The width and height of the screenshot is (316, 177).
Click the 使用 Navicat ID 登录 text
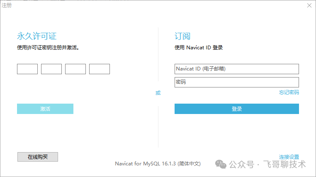click(199, 48)
